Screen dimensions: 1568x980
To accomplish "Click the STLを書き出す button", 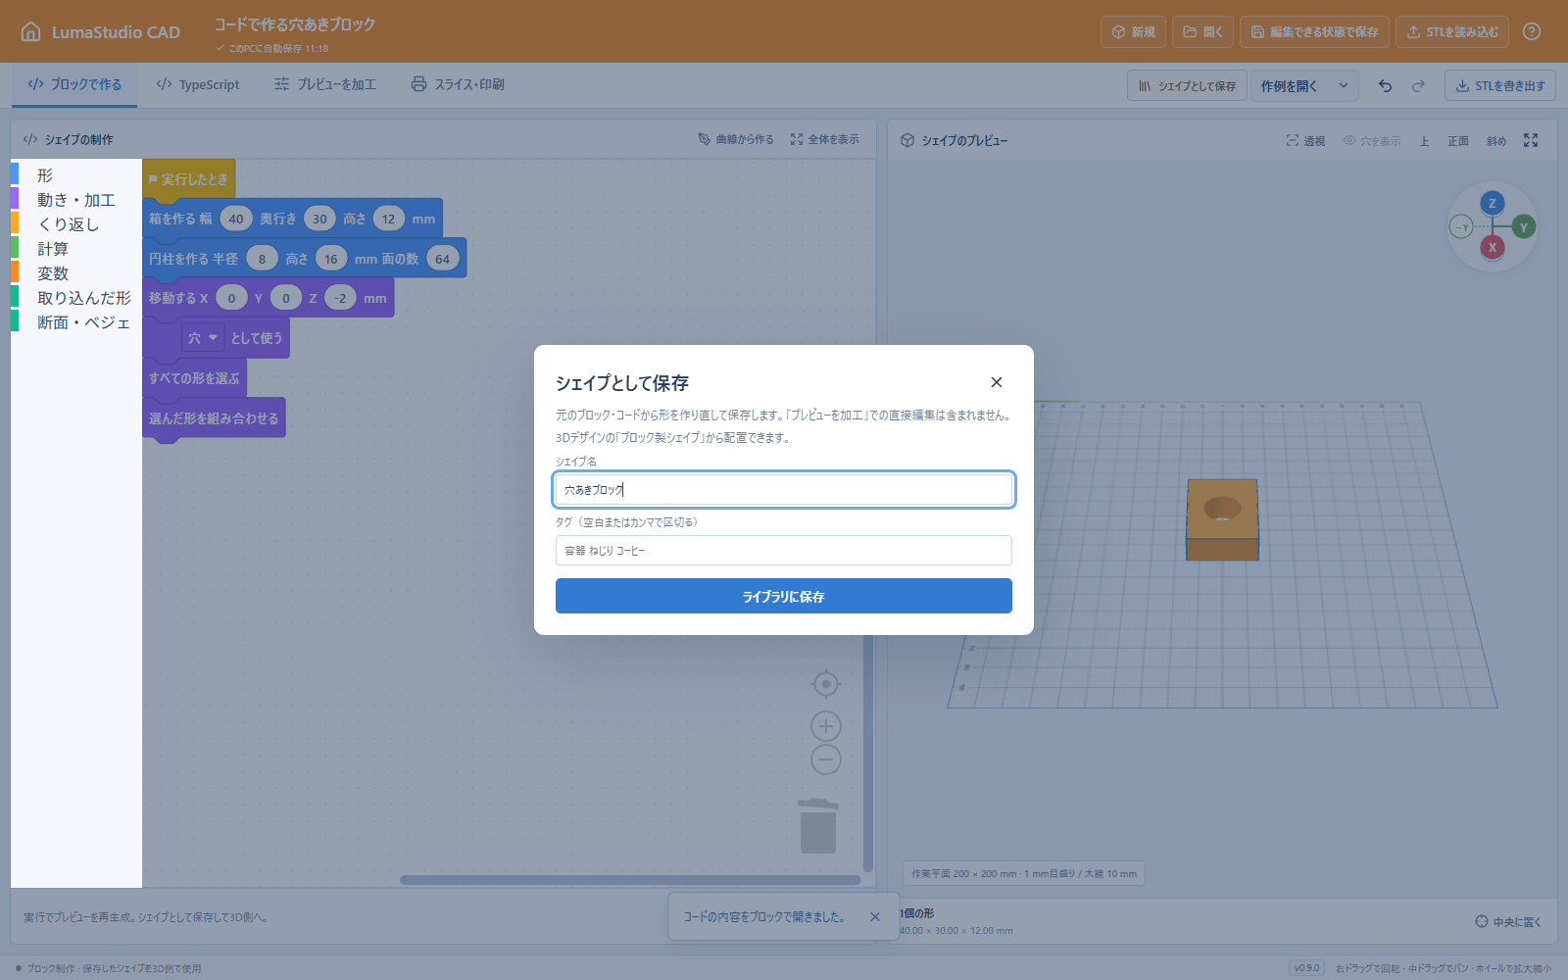I will [x=1500, y=85].
